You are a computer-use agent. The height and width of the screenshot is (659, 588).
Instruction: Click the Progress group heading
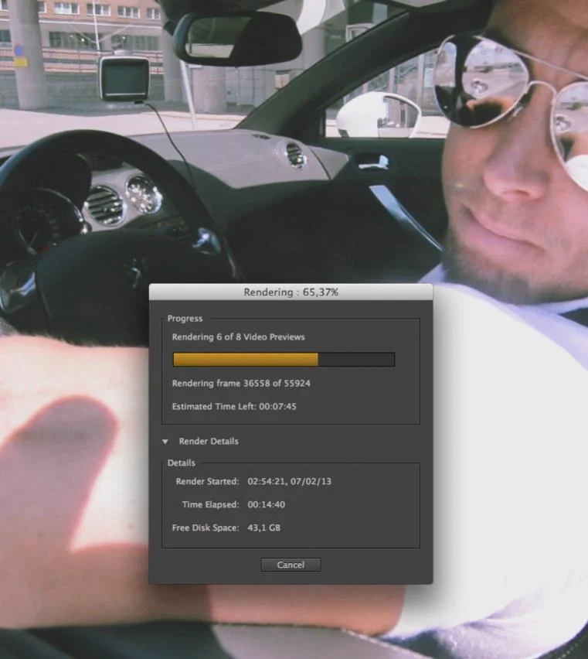(x=185, y=319)
